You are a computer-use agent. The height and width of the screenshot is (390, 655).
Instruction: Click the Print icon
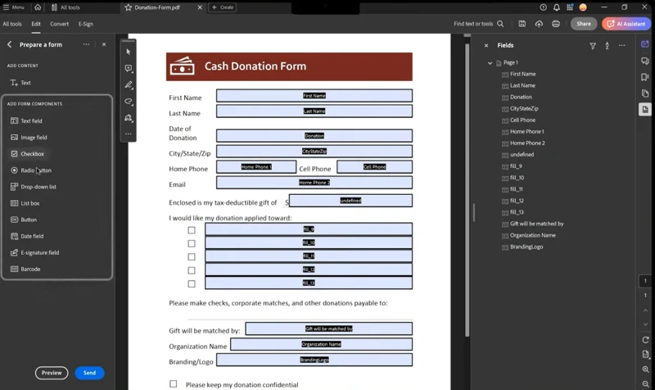coord(556,24)
